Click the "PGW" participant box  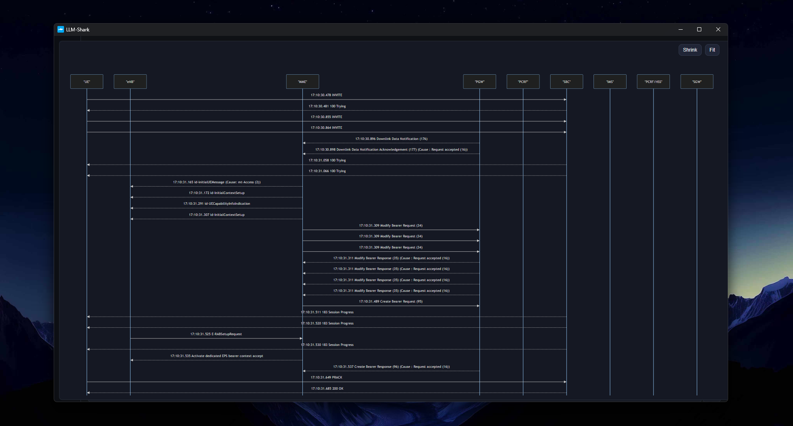coord(480,82)
